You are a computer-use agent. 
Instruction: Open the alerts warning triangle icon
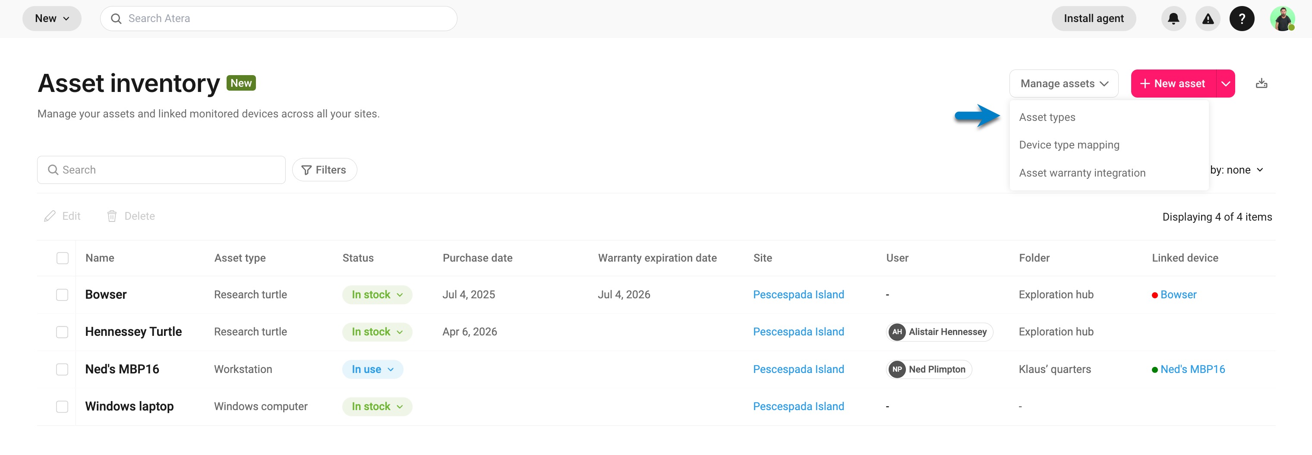tap(1208, 19)
